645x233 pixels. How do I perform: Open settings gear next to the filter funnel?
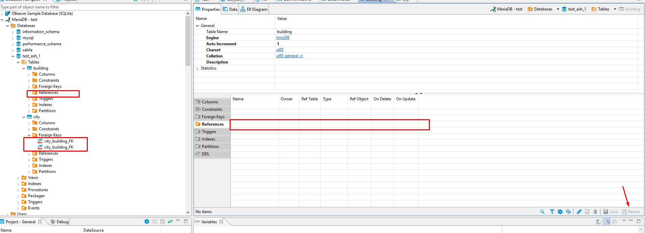click(x=560, y=212)
